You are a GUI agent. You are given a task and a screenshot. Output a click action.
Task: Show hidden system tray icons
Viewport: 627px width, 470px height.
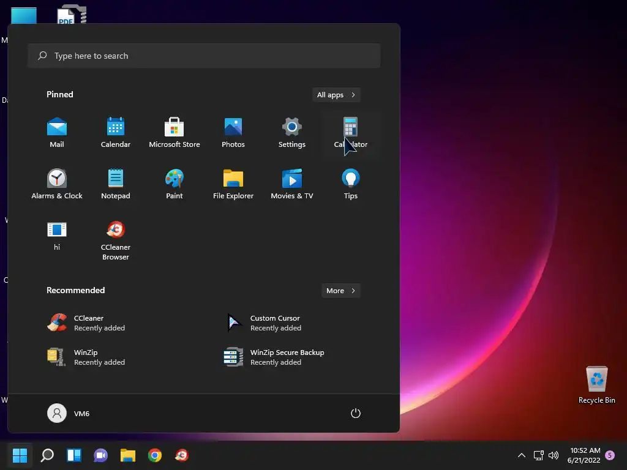point(522,455)
